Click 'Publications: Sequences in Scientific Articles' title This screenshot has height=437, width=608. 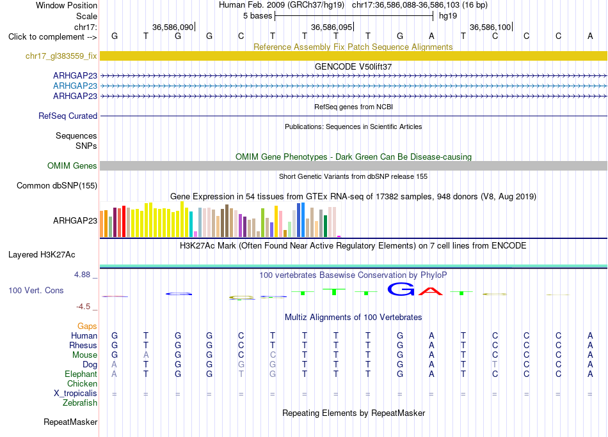click(353, 126)
